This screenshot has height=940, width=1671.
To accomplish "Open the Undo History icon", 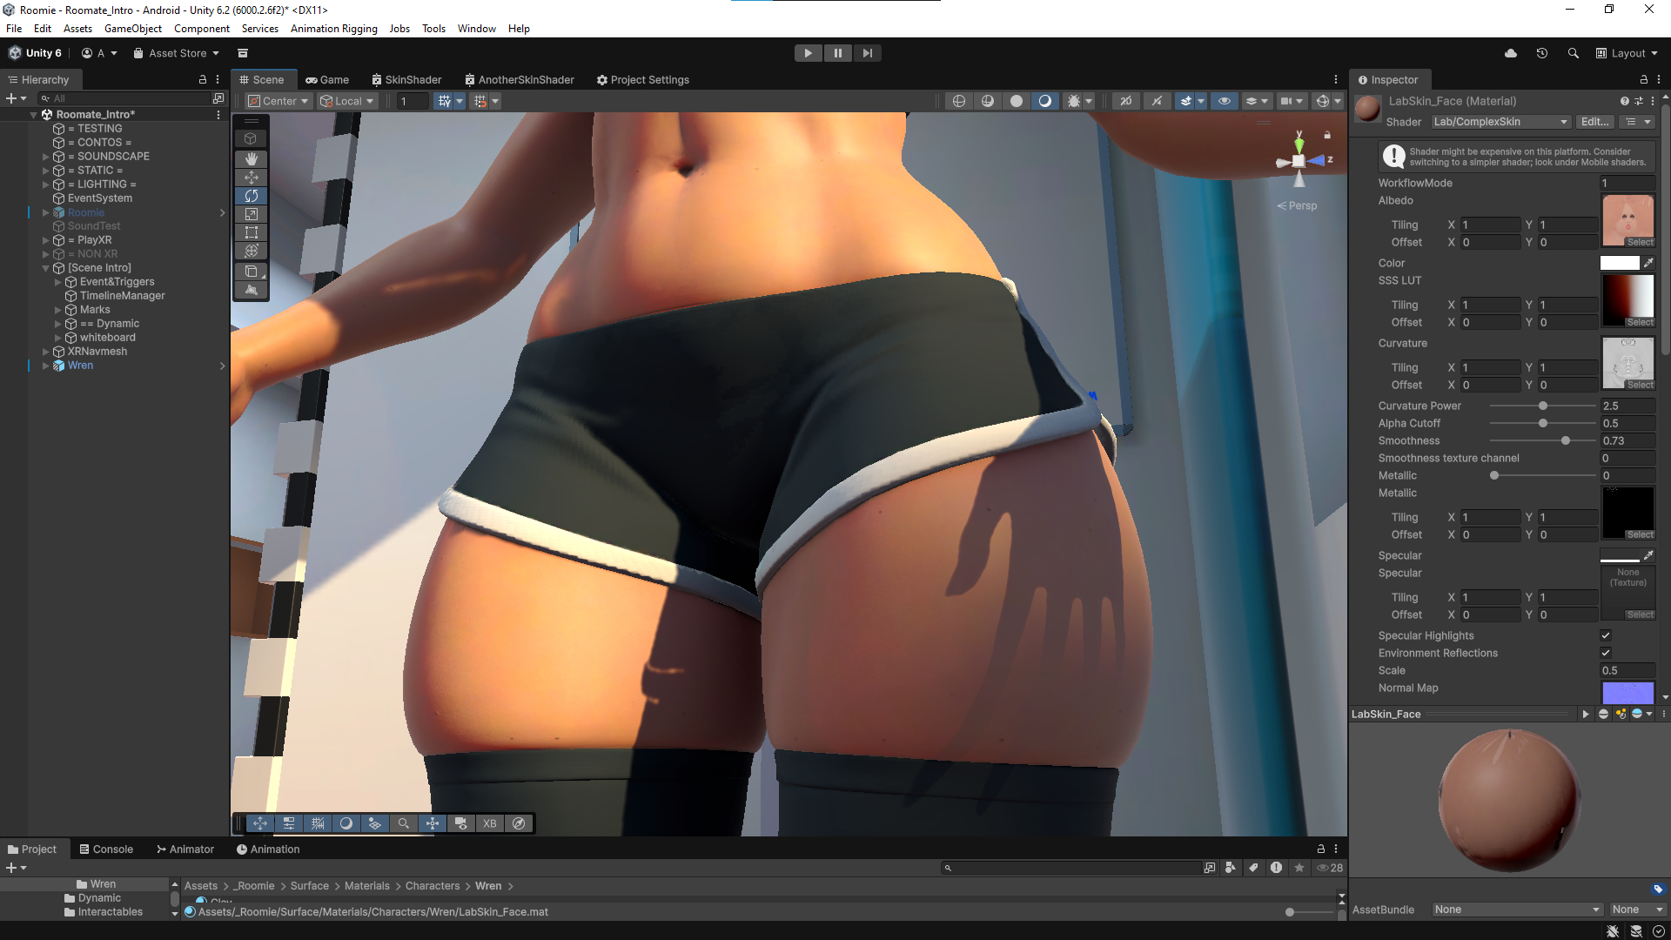I will [x=1541, y=53].
